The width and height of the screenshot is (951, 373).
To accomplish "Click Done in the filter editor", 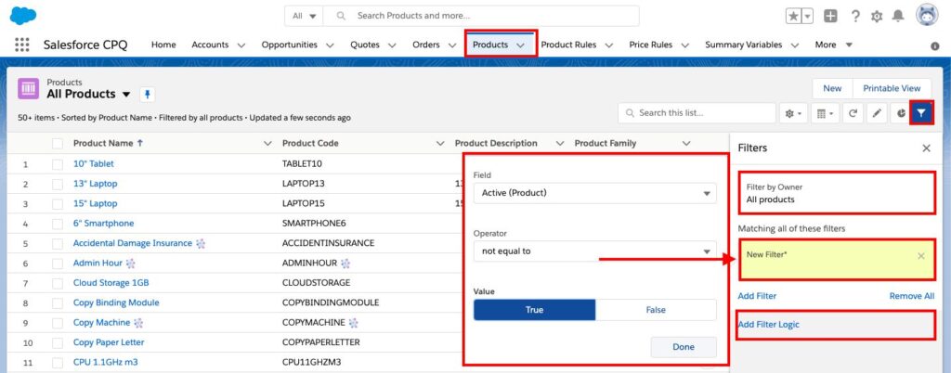I will [684, 347].
